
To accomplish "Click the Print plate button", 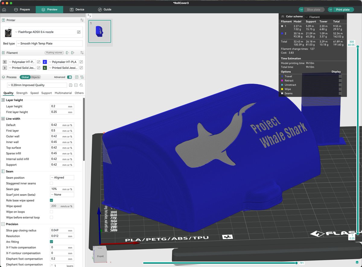I will click(x=343, y=10).
